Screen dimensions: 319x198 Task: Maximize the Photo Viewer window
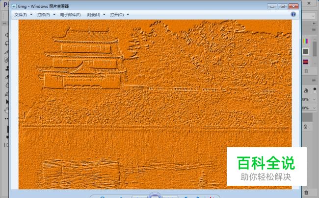click(283, 6)
